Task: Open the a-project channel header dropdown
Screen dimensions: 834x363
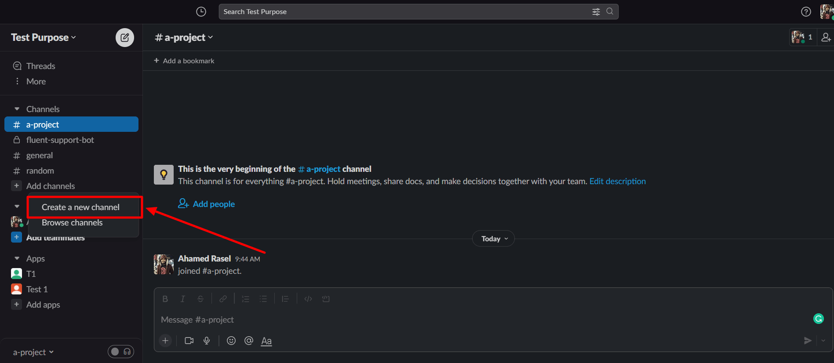Action: (184, 37)
